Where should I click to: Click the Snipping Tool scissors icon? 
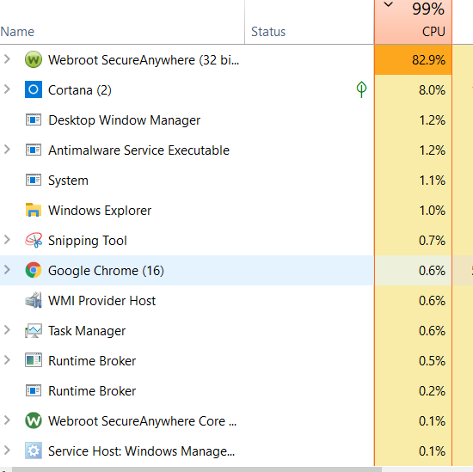(34, 240)
